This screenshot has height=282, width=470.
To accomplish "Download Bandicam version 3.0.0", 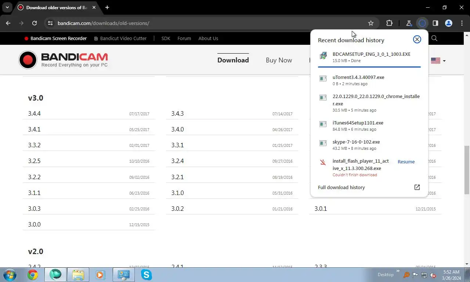I will pos(34,224).
